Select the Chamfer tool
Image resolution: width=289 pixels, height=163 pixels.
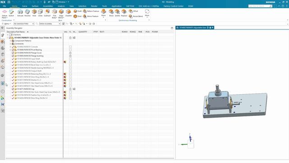[x=68, y=13]
